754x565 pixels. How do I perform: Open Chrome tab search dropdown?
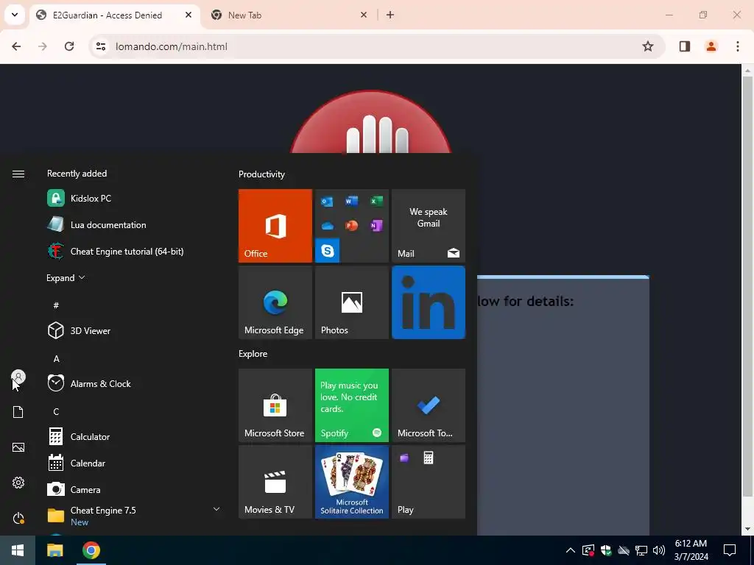[x=15, y=15]
